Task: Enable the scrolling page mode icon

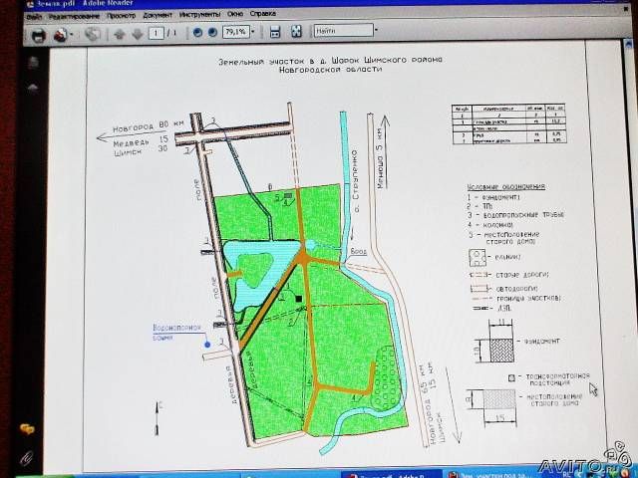Action: [x=275, y=33]
